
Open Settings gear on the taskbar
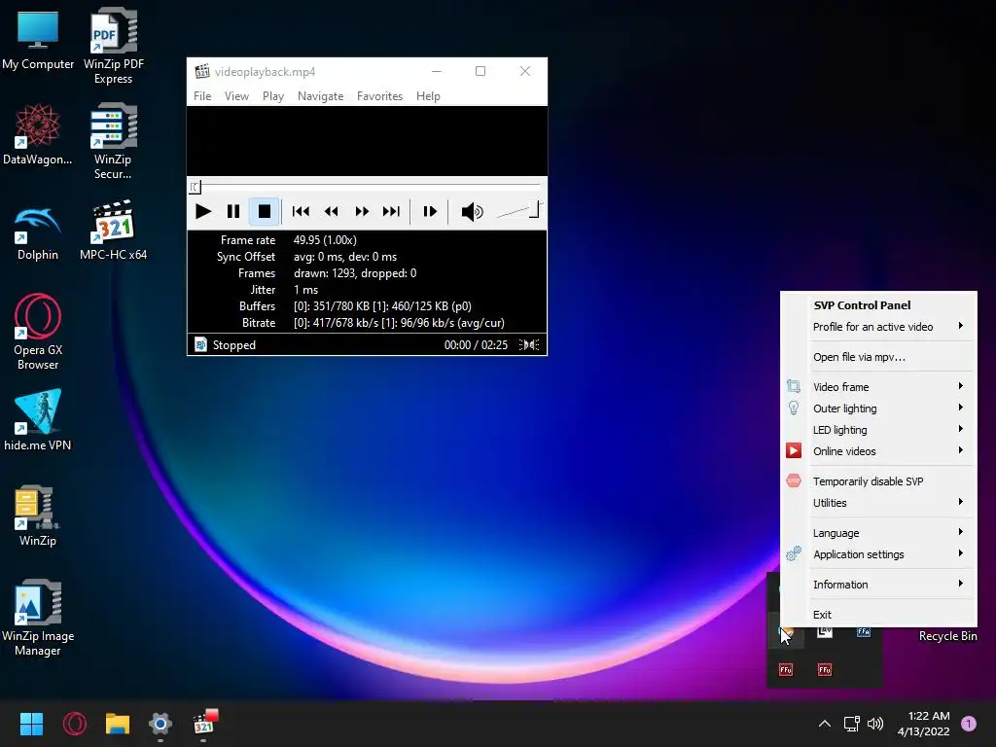click(x=160, y=724)
